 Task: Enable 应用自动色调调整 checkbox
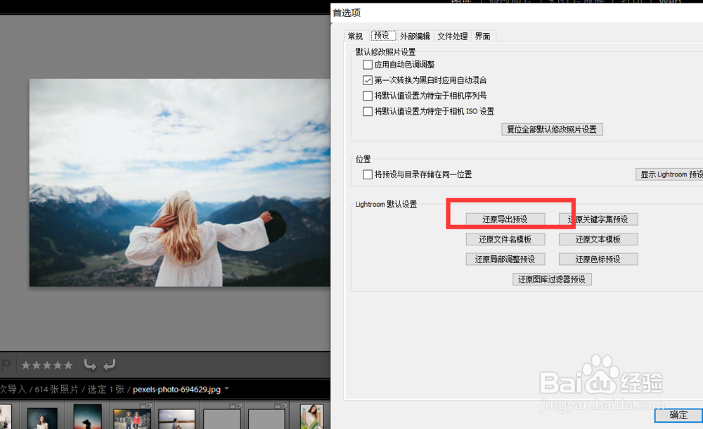point(368,65)
